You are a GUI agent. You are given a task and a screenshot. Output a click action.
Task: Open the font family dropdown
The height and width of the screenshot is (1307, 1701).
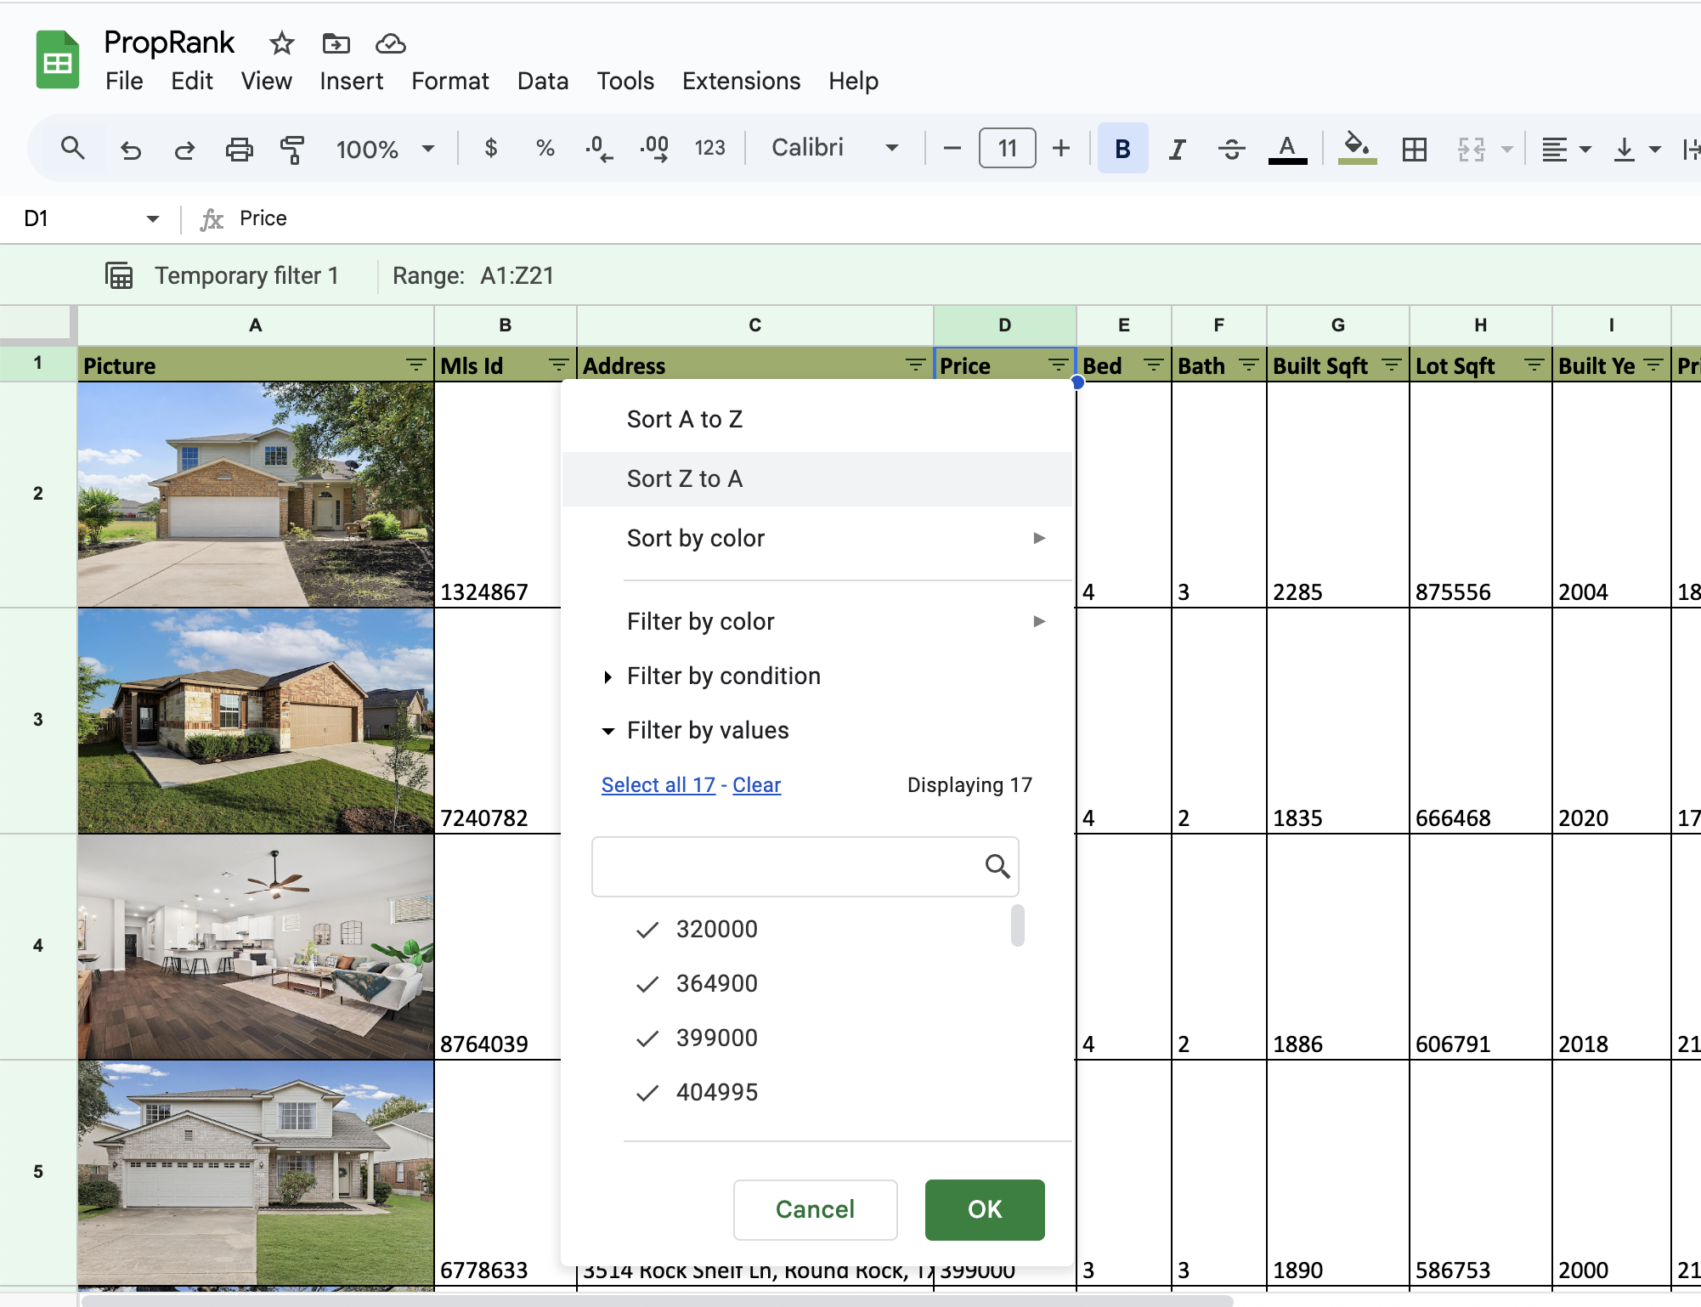[833, 148]
